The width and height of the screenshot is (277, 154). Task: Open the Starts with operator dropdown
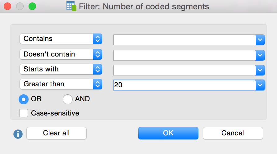coord(61,69)
